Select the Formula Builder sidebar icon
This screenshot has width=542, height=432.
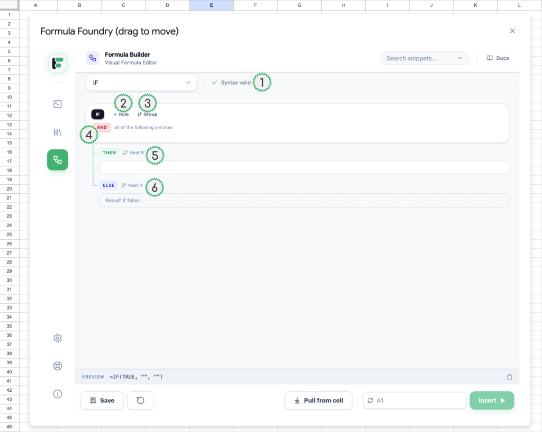58,159
